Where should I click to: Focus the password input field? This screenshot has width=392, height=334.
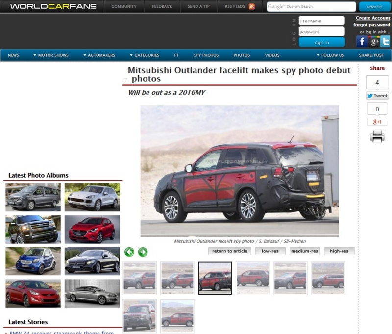[x=322, y=31]
